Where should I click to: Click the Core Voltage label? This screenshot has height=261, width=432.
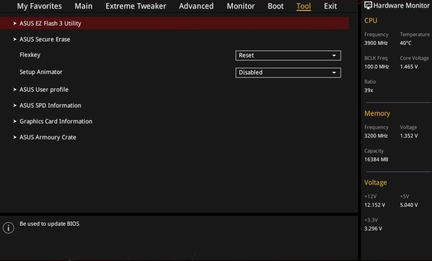tap(414, 59)
